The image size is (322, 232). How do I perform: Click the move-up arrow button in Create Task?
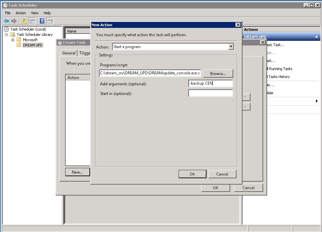click(x=246, y=97)
